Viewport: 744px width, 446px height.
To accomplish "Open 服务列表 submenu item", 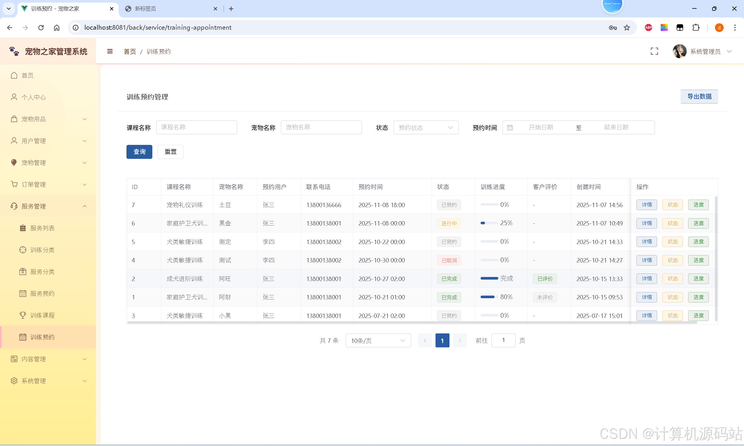I will click(48, 228).
